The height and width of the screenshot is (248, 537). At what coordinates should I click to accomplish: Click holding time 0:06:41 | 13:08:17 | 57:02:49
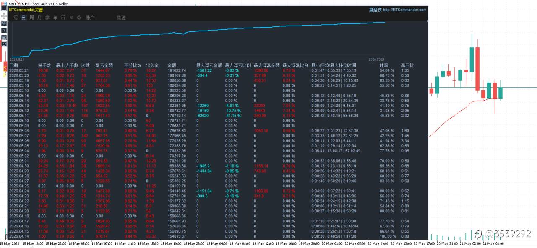tap(336, 151)
